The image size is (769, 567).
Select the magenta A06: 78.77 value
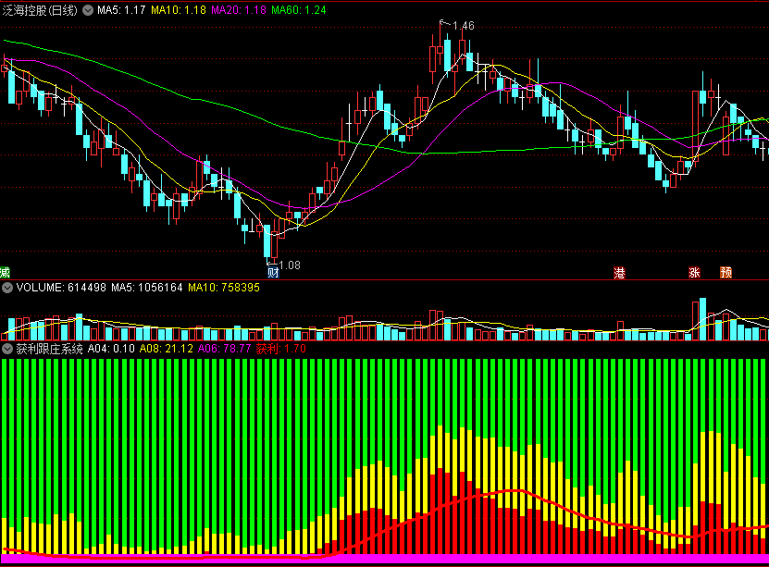click(x=225, y=349)
